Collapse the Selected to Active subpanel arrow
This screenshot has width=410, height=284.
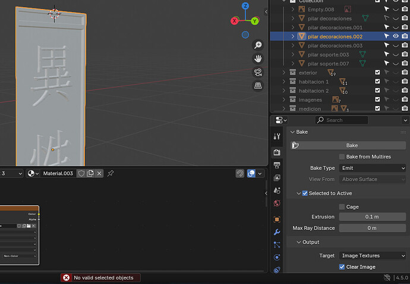(299, 194)
